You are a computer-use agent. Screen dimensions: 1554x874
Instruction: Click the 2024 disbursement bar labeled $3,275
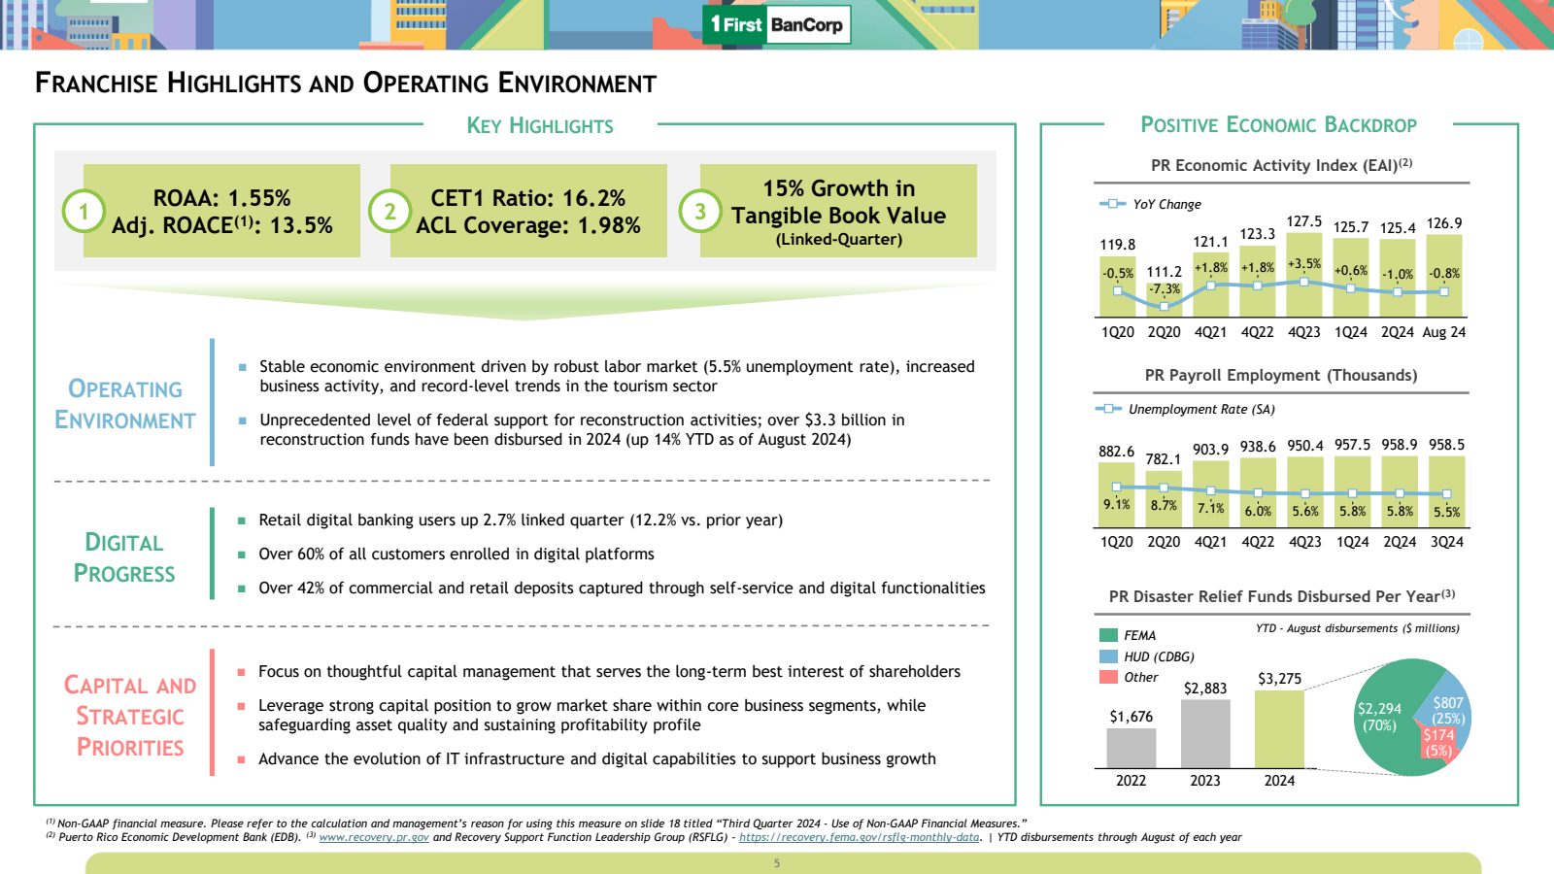(x=1279, y=729)
